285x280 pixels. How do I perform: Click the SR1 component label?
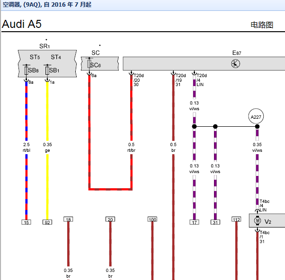[45, 46]
